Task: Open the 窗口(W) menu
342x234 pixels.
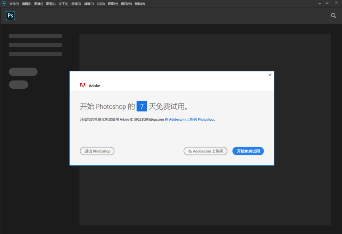Action: click(x=126, y=4)
